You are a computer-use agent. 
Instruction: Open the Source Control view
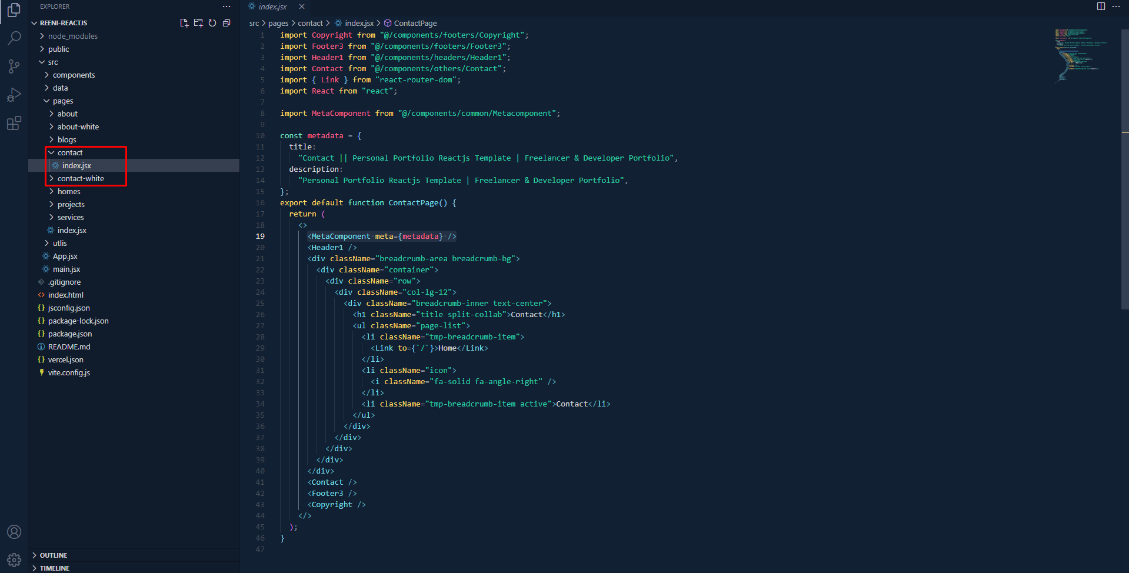[x=14, y=66]
